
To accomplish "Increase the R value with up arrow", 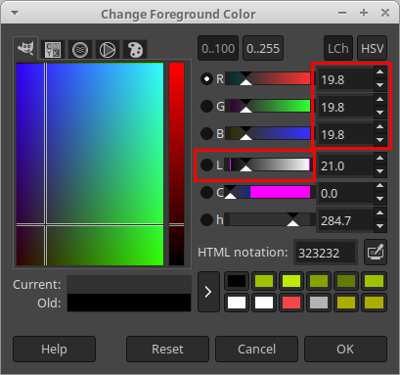I will (379, 72).
